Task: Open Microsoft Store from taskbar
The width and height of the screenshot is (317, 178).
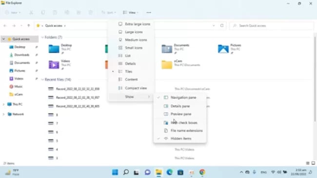Action: [180, 172]
